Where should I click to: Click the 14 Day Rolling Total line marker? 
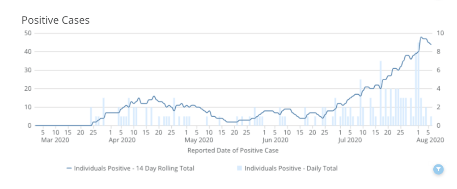point(69,168)
